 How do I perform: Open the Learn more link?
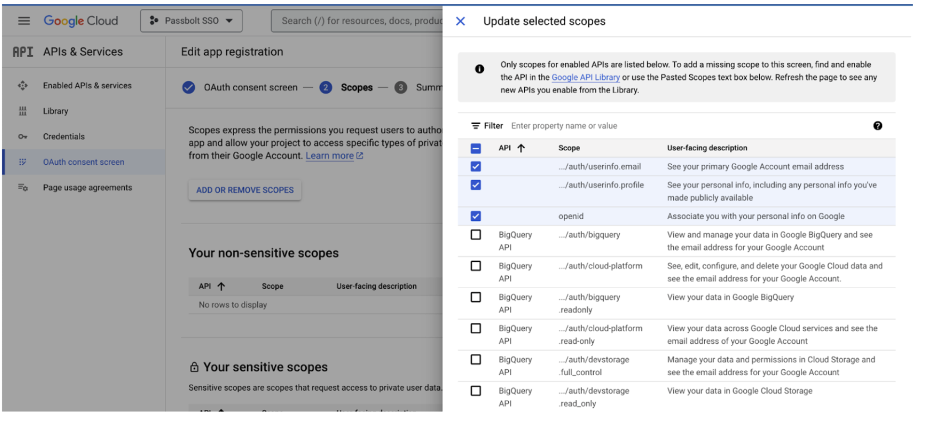[329, 155]
